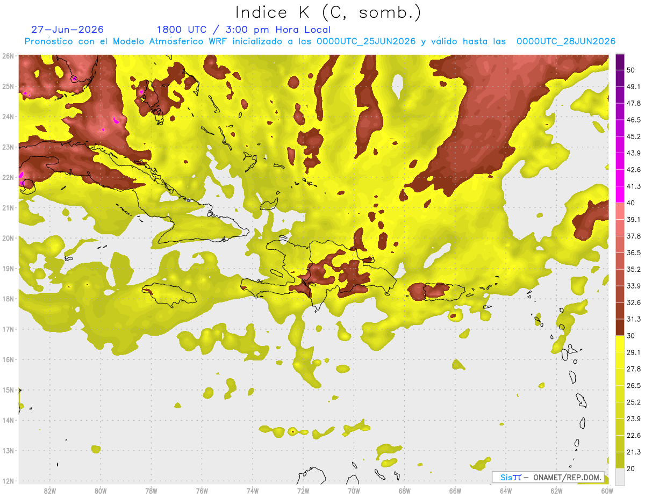Click the legend value '41.3'
The height and width of the screenshot is (498, 645).
pos(634,186)
